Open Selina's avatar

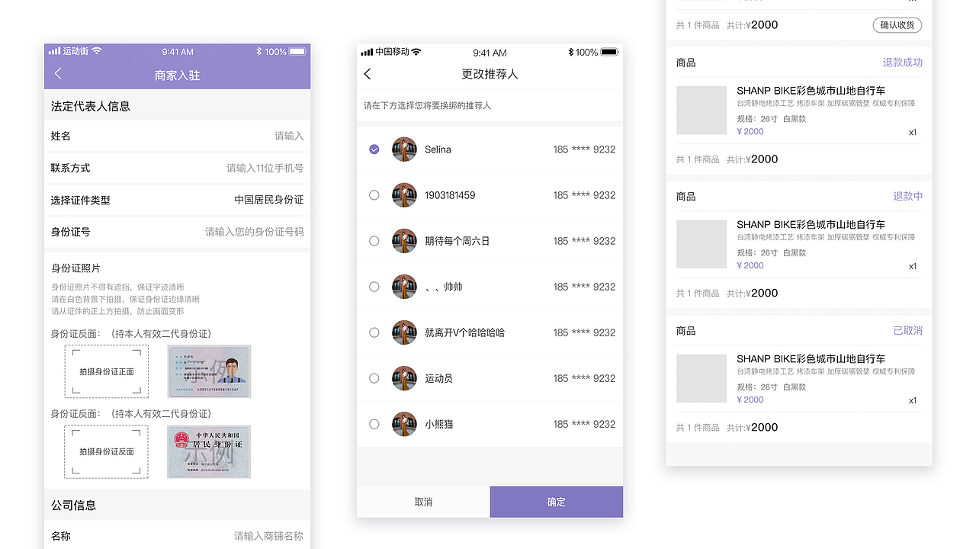(x=404, y=149)
